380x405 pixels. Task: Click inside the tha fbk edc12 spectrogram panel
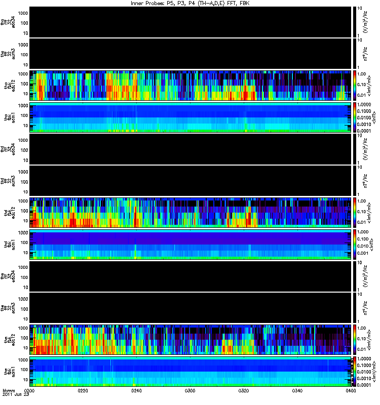click(x=191, y=86)
